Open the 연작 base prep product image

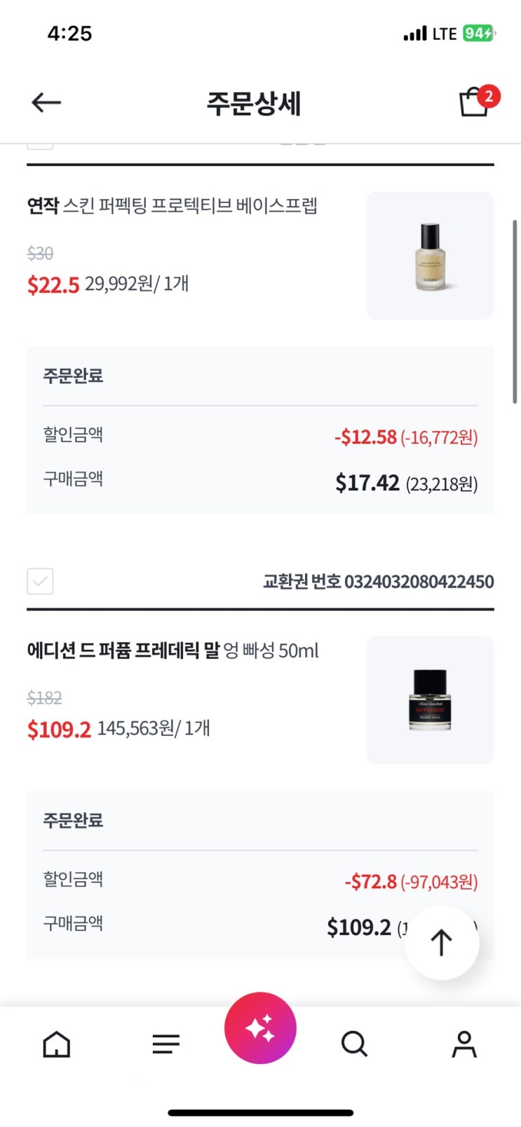[429, 255]
